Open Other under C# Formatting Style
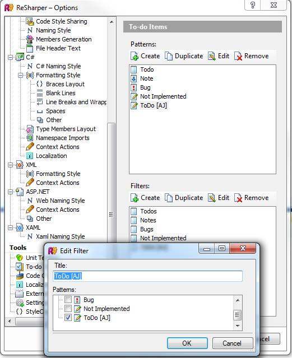292x358 pixels. pyautogui.click(x=49, y=120)
